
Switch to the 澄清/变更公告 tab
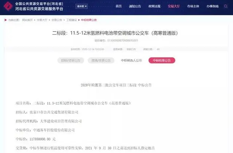(x=101, y=60)
